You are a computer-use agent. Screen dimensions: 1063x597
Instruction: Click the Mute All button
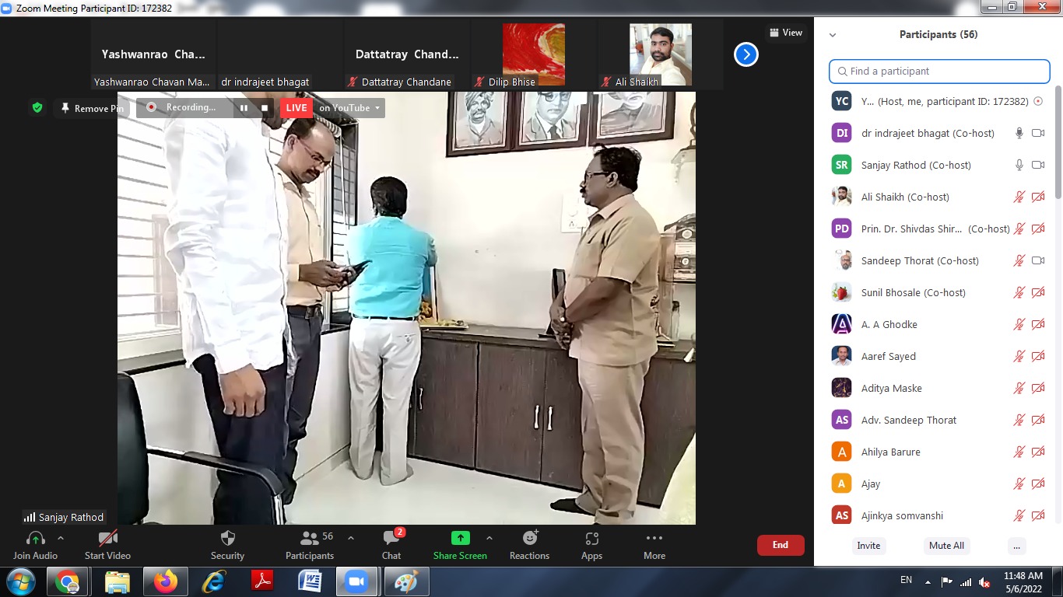946,546
